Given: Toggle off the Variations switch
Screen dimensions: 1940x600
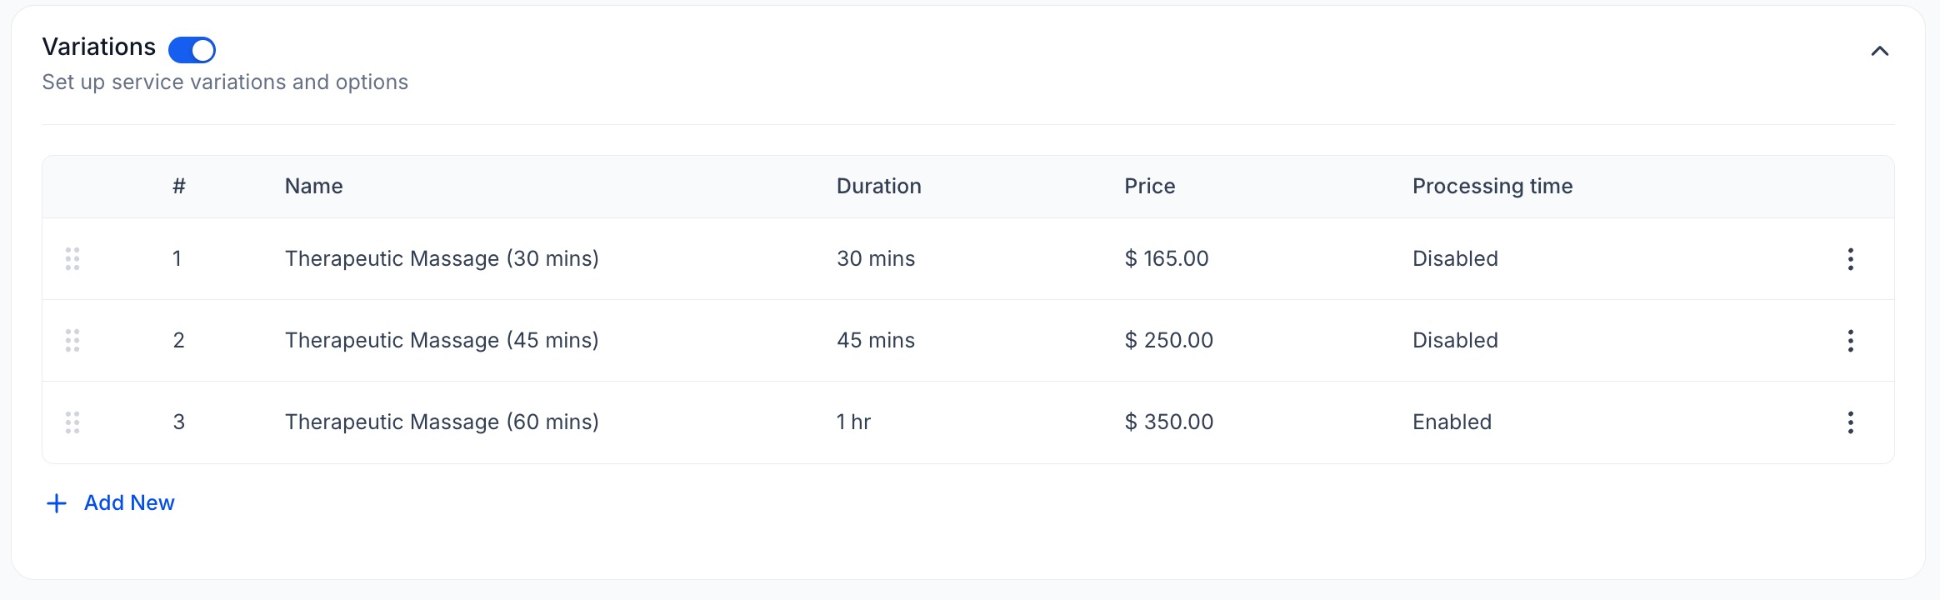Looking at the screenshot, I should click(192, 50).
